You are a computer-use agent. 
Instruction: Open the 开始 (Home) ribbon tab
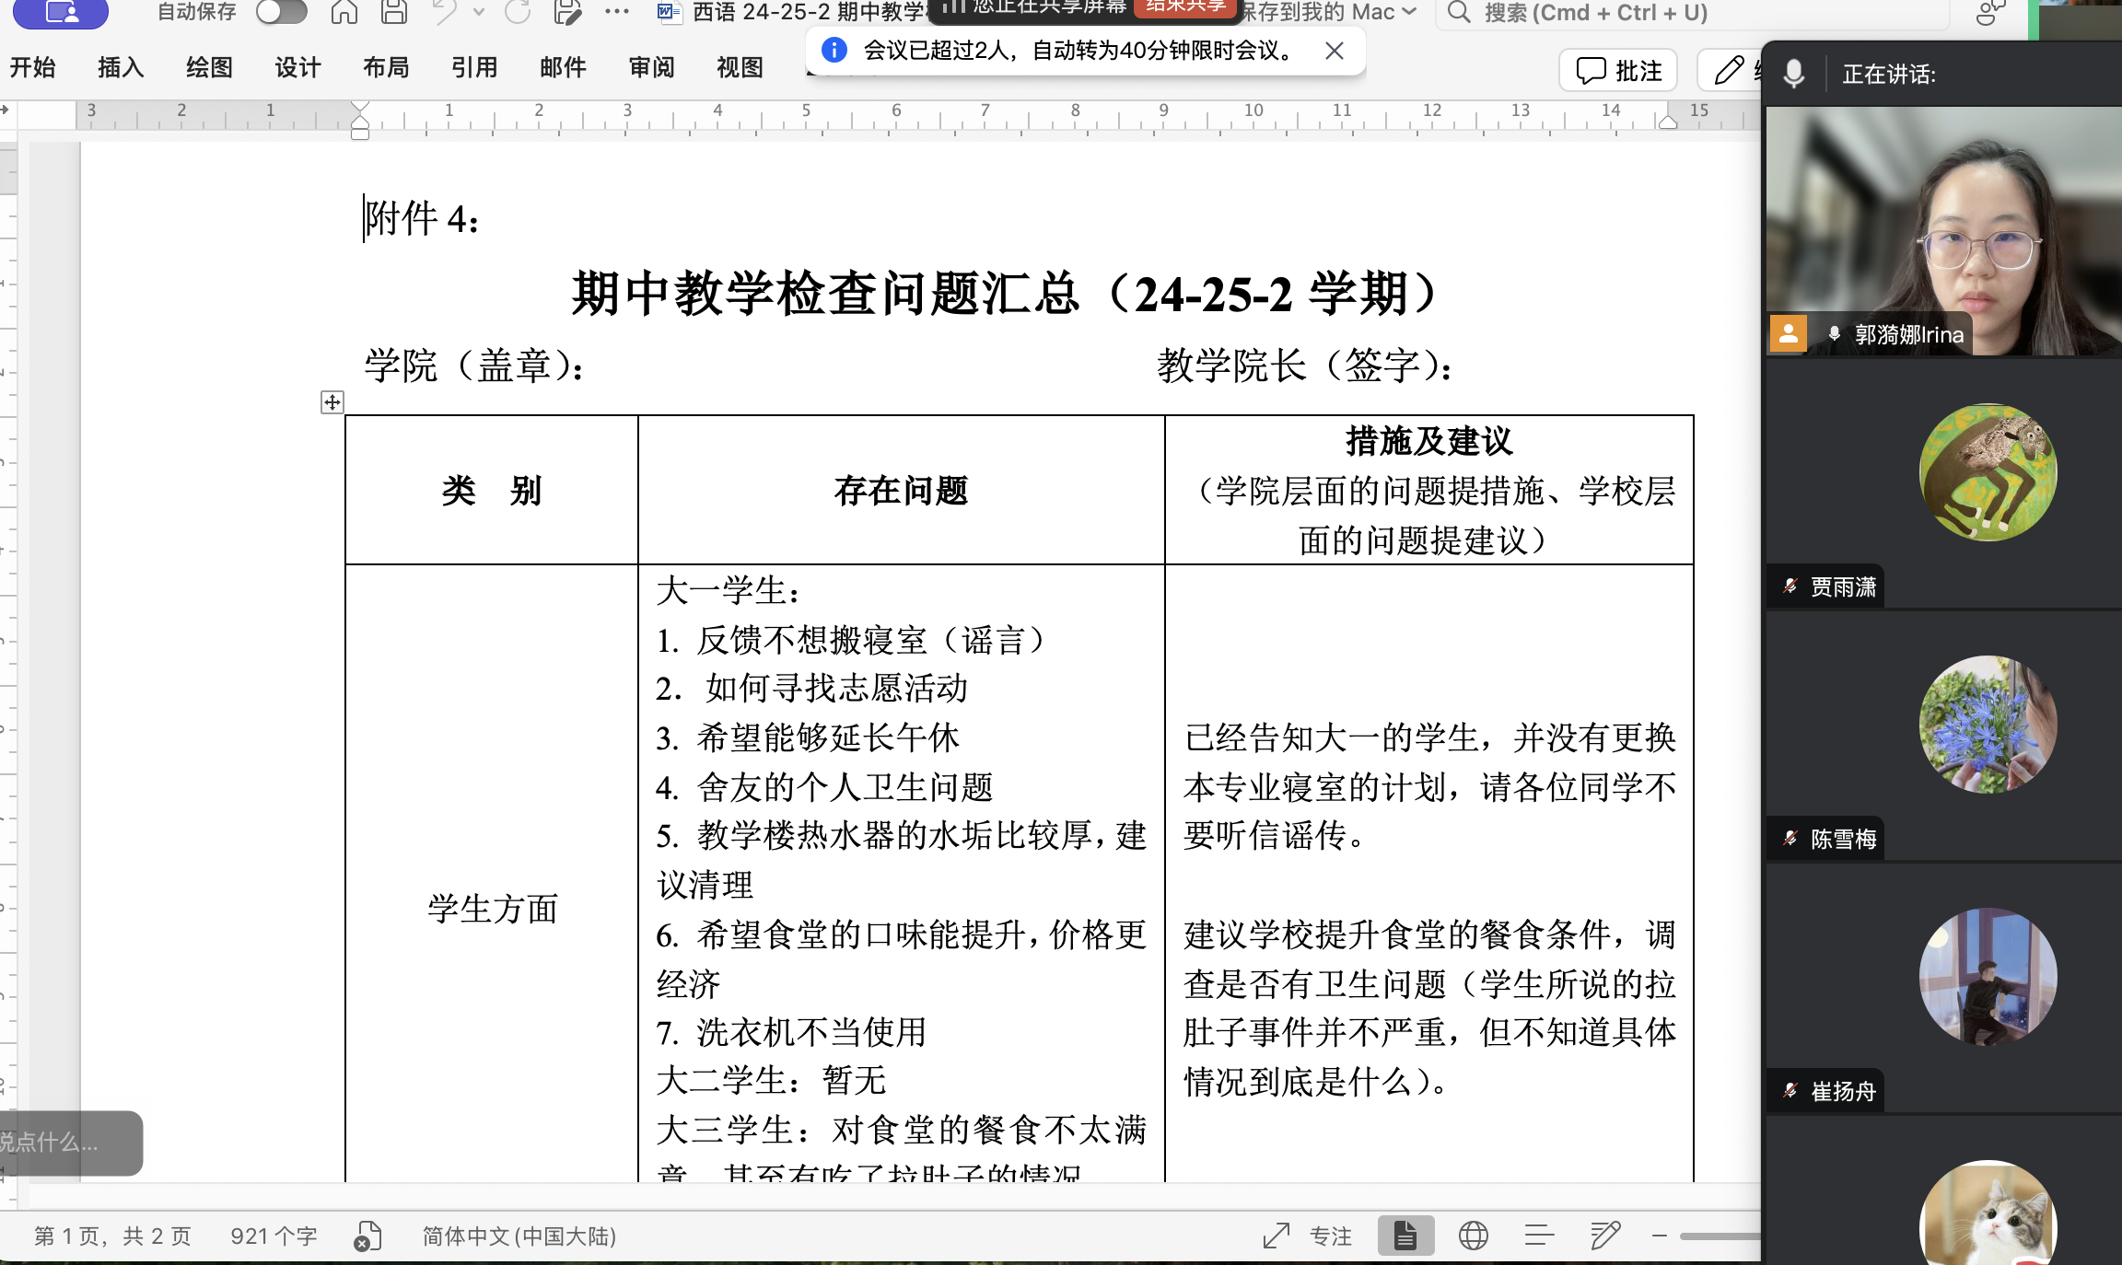tap(33, 67)
